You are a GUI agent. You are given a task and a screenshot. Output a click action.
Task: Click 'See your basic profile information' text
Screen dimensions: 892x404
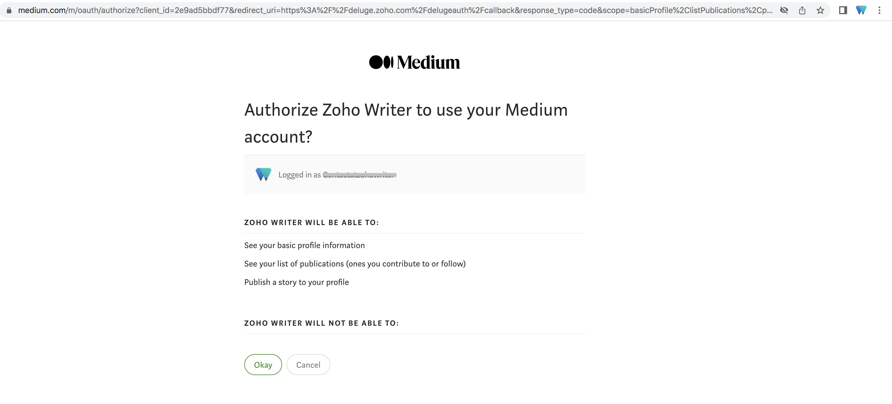pos(304,245)
